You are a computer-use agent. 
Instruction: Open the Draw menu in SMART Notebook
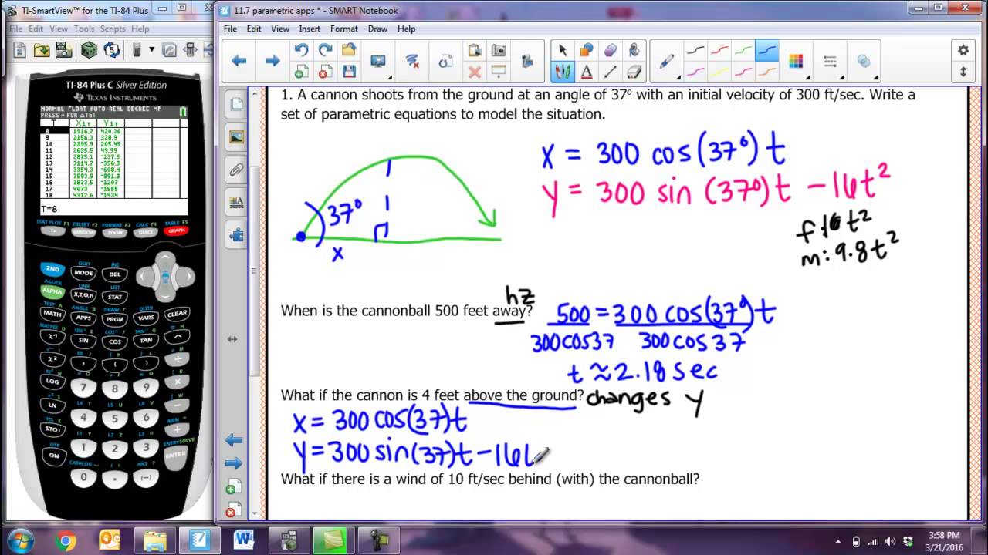pyautogui.click(x=377, y=29)
